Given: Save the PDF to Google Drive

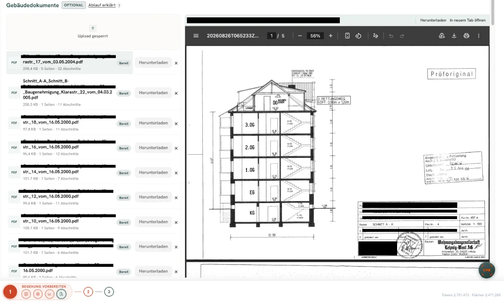Looking at the screenshot, I should [442, 36].
